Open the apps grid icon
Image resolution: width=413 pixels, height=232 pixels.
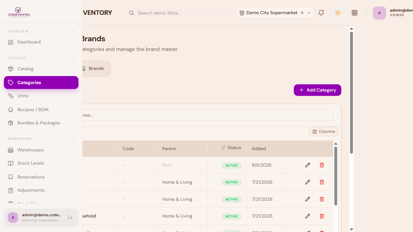pos(355,13)
